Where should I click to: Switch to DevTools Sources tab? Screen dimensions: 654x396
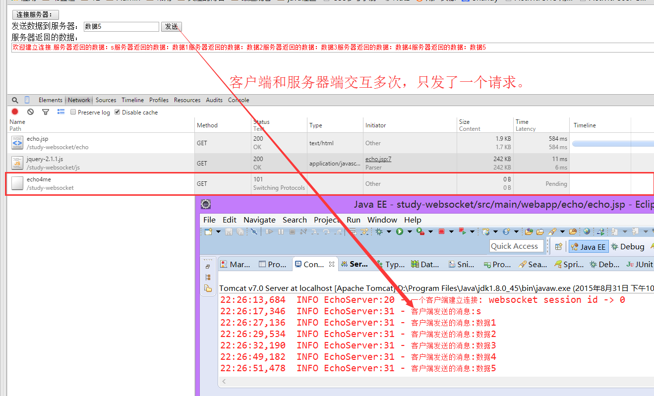[x=106, y=100]
